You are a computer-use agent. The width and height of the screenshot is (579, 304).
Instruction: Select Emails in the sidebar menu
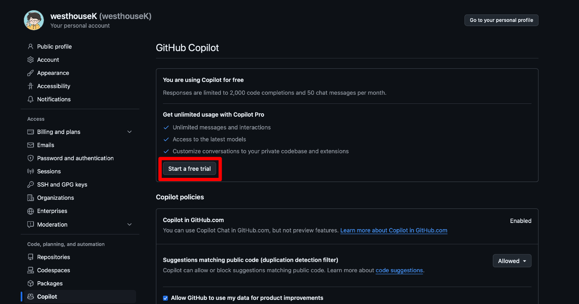pos(45,145)
